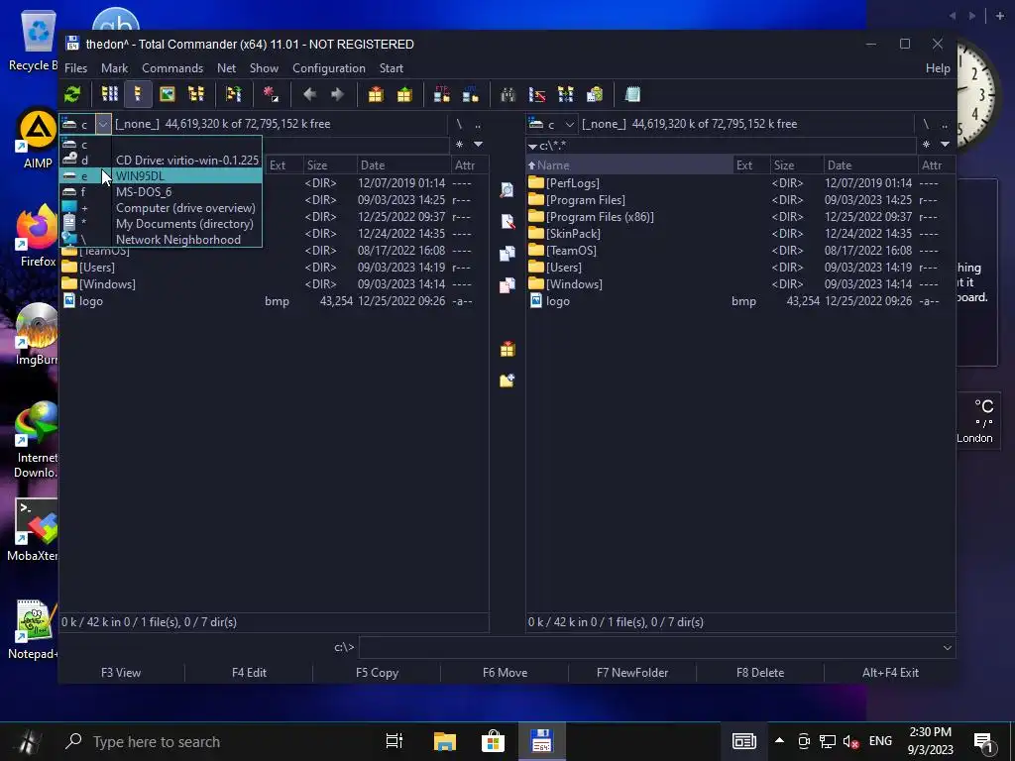Select CD Drive virtio-win-0.1.225 entry
Viewport: 1015px width, 761px height.
click(x=161, y=160)
